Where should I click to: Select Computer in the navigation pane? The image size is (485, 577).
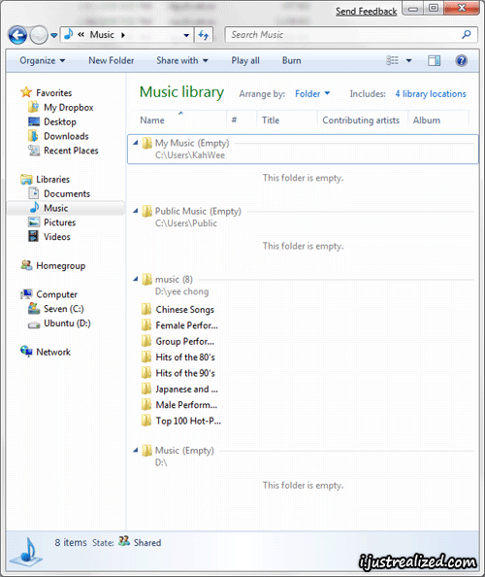tap(48, 294)
